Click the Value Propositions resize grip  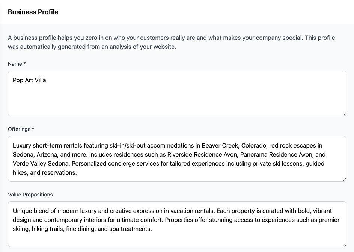[x=344, y=244]
